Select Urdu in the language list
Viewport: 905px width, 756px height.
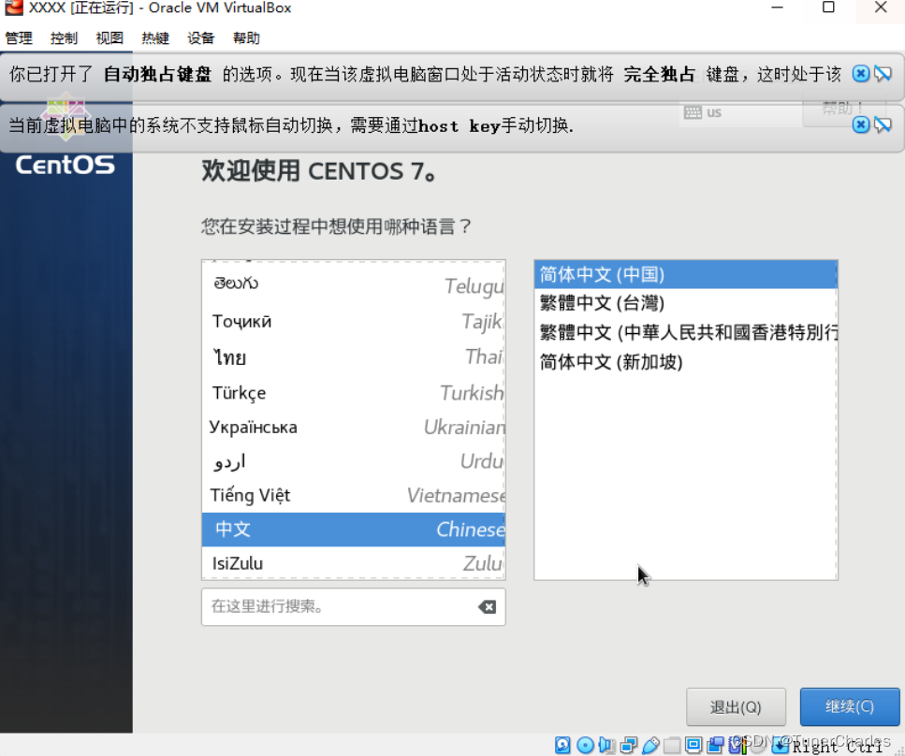click(x=353, y=461)
